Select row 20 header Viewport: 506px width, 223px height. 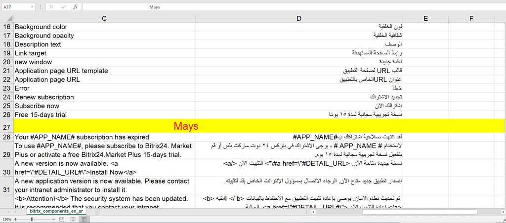7,62
